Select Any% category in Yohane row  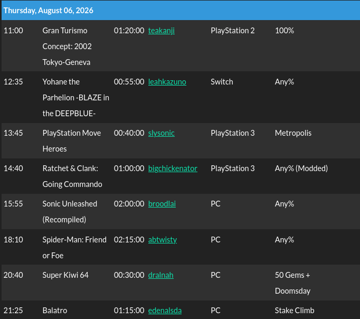coord(284,82)
